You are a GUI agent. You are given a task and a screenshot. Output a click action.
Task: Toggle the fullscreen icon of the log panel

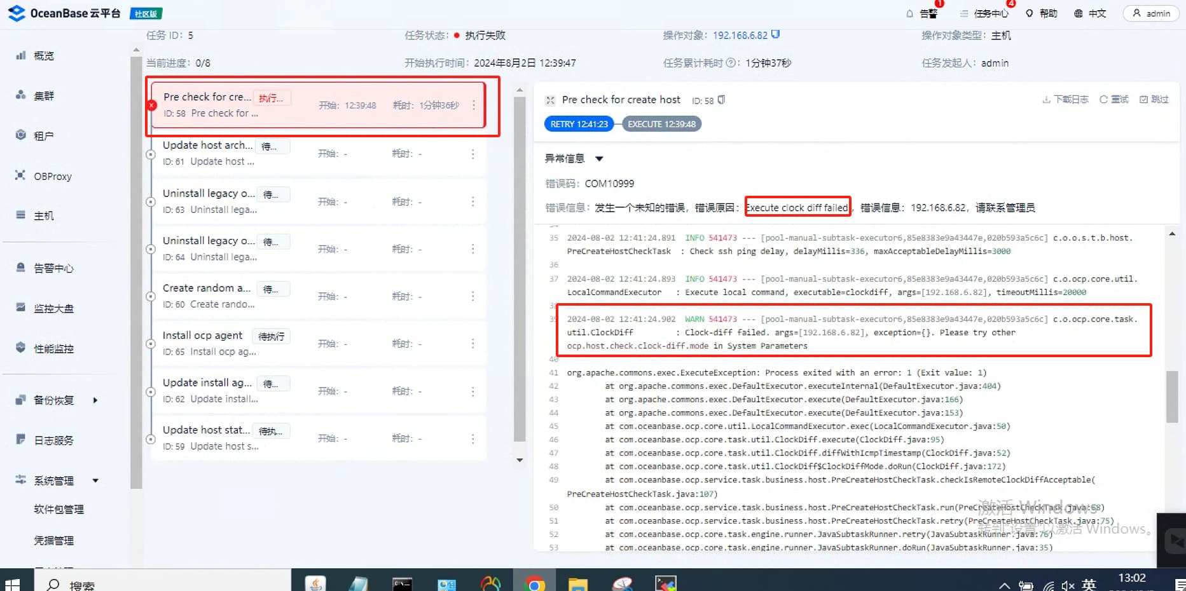tap(551, 100)
